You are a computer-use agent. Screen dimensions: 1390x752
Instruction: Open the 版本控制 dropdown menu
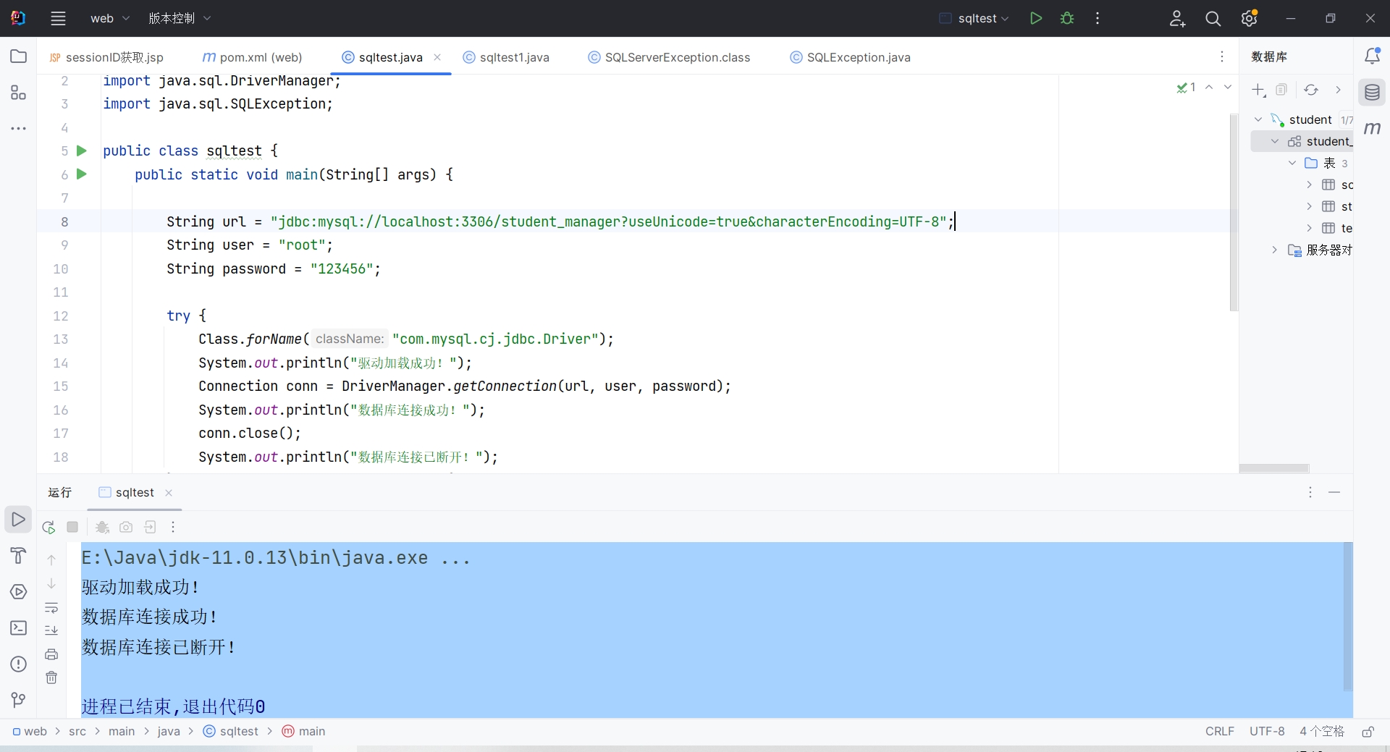pos(180,18)
